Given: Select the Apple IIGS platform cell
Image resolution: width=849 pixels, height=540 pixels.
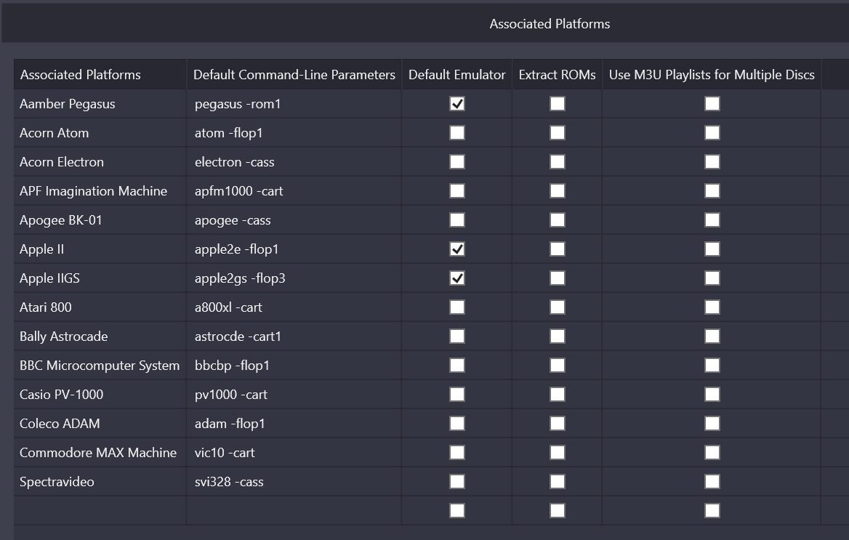Looking at the screenshot, I should coord(100,278).
